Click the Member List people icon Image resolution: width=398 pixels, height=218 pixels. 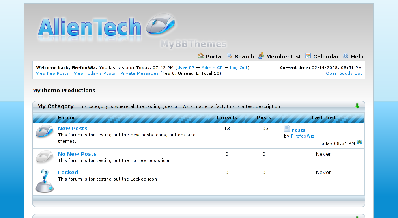[x=261, y=56]
